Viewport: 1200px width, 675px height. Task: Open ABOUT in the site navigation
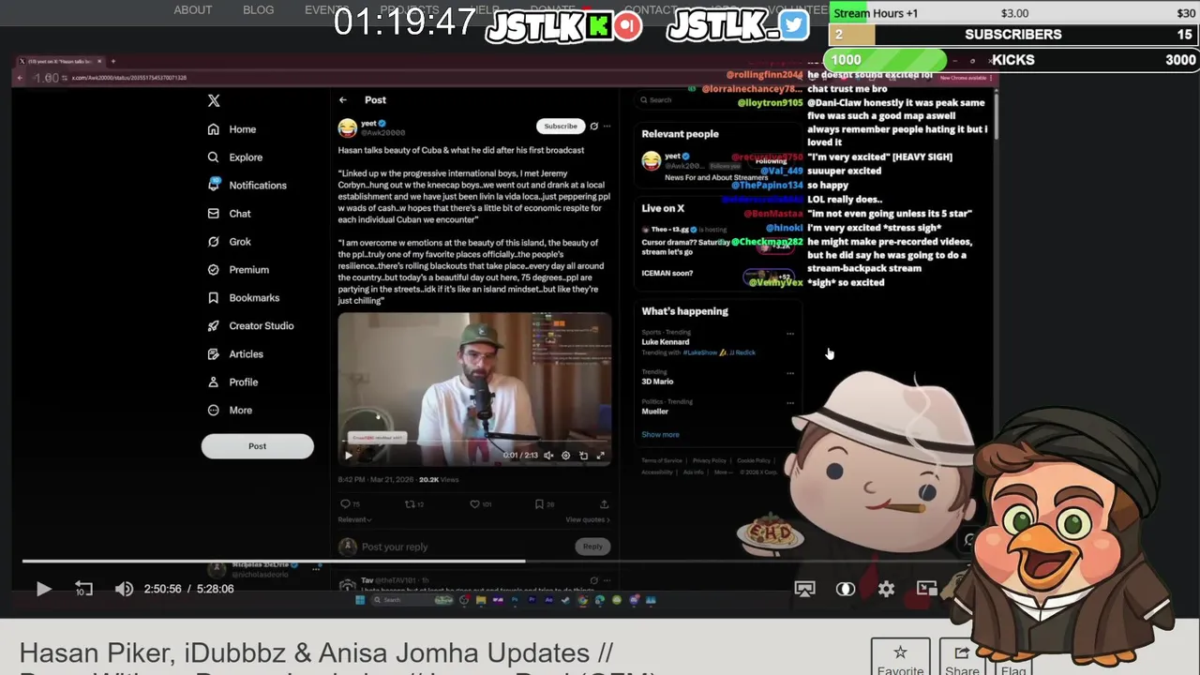tap(193, 9)
